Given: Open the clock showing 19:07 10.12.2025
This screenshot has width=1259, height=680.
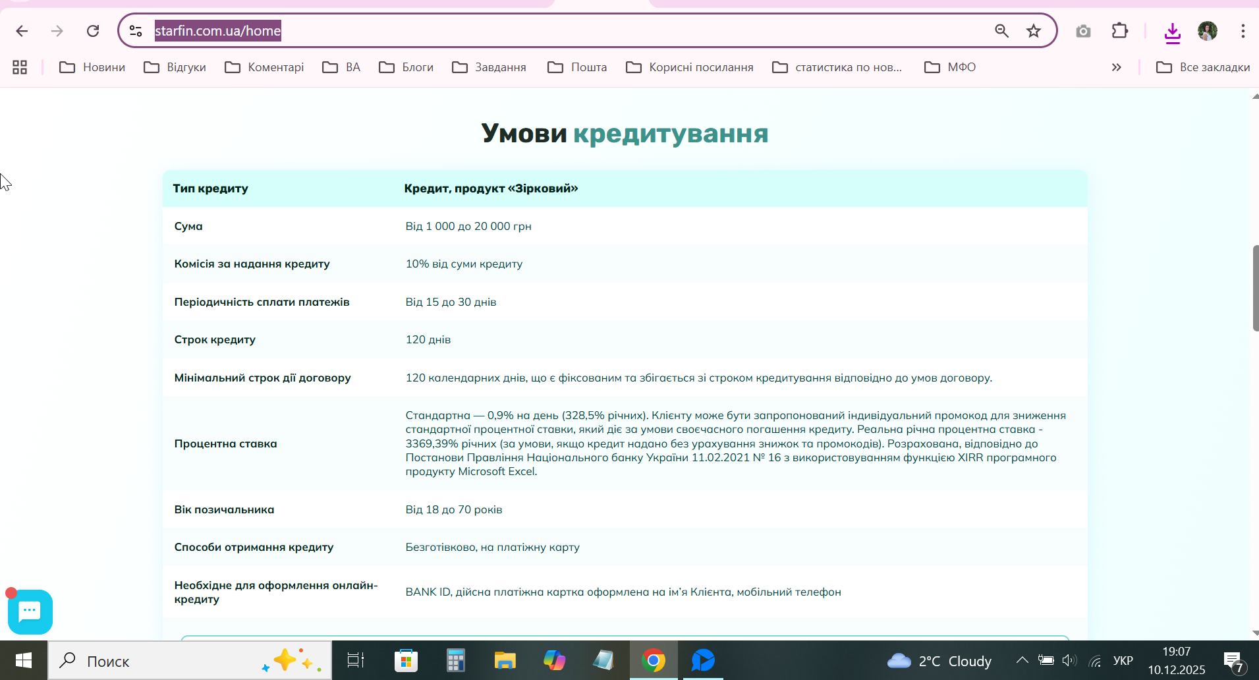Looking at the screenshot, I should pos(1177,661).
